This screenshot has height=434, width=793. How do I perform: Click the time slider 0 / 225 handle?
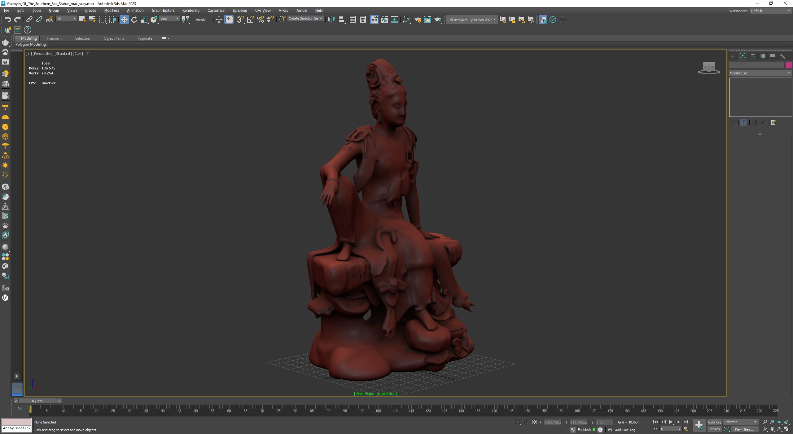[37, 401]
